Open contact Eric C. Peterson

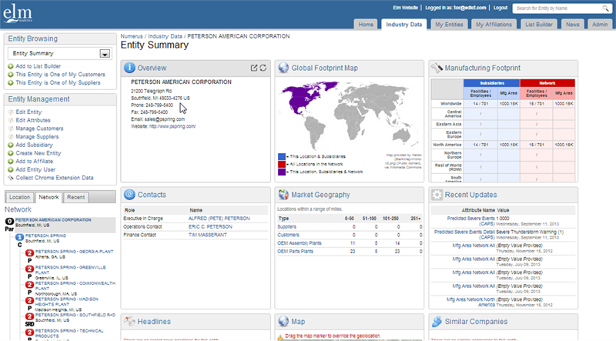point(210,226)
